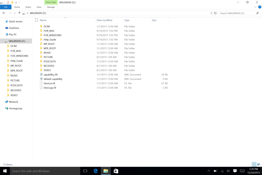Click the Search the web and Windows box

(45, 171)
